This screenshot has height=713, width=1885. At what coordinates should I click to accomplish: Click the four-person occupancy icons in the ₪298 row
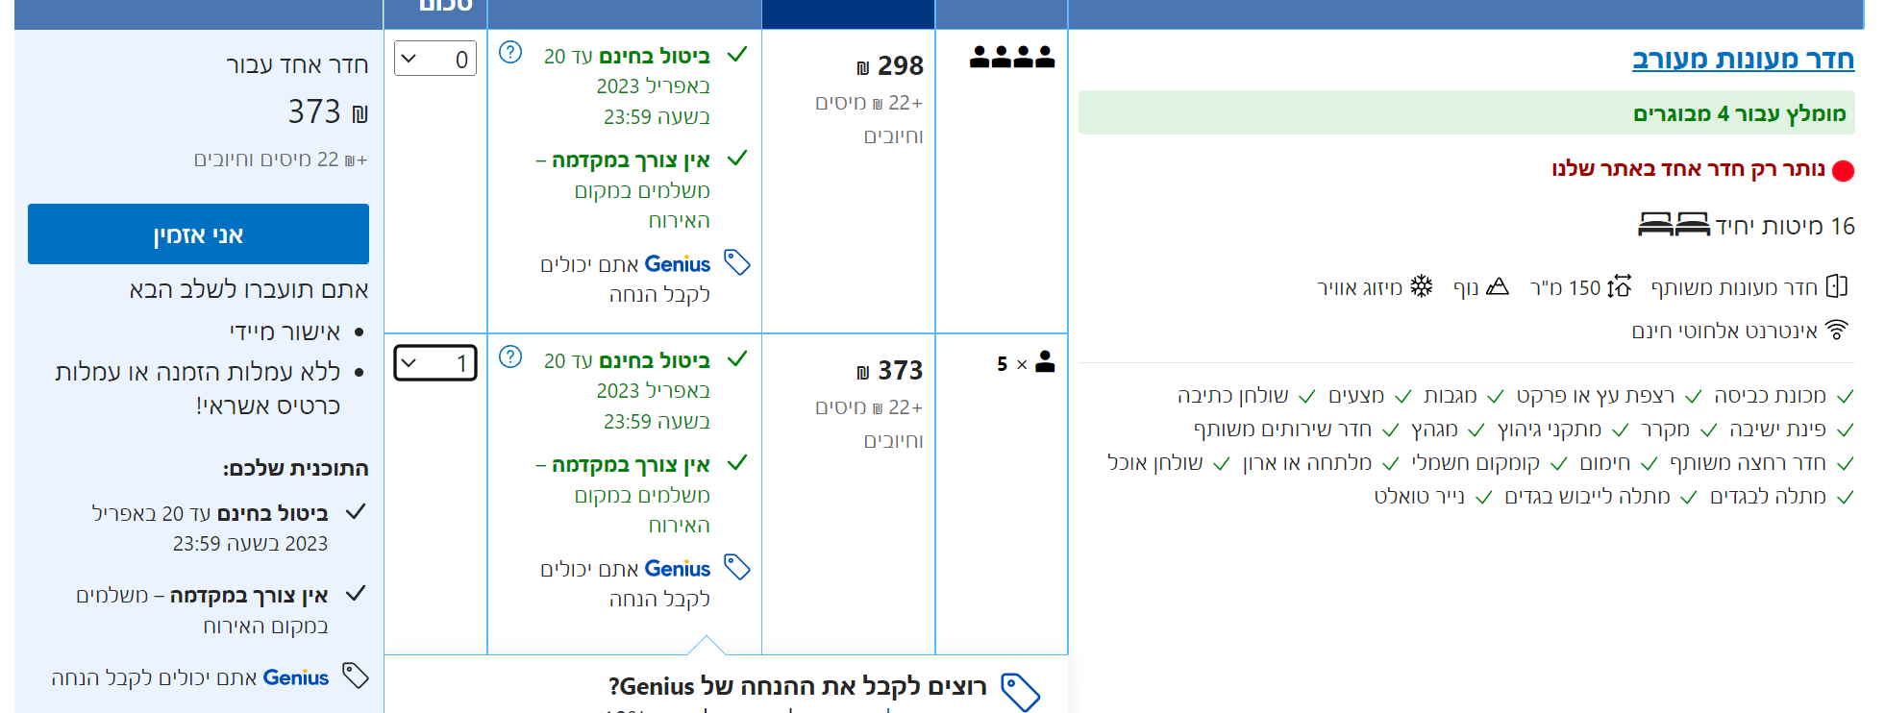click(x=1014, y=56)
